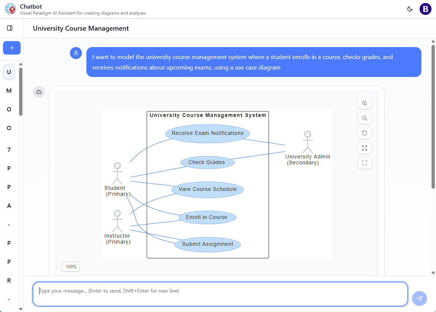Toggle dark mode with the moon icon
436x312 pixels.
(x=410, y=9)
